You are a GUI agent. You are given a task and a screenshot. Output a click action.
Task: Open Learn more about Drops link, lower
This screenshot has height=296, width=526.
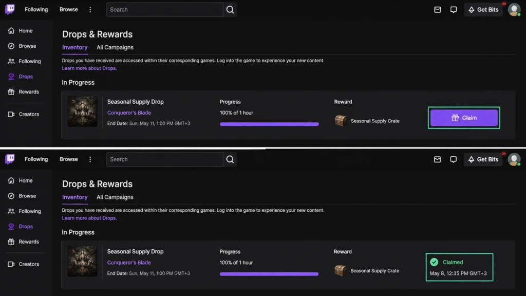[89, 218]
